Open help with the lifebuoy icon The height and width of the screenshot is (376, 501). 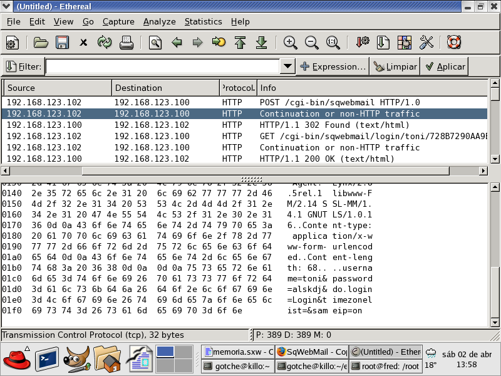pyautogui.click(x=454, y=43)
